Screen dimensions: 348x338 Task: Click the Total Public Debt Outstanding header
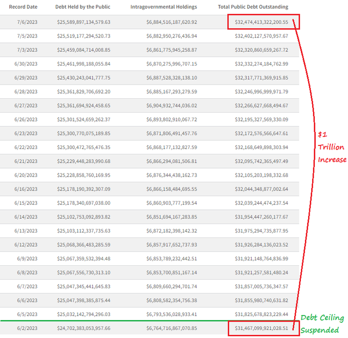(x=253, y=7)
